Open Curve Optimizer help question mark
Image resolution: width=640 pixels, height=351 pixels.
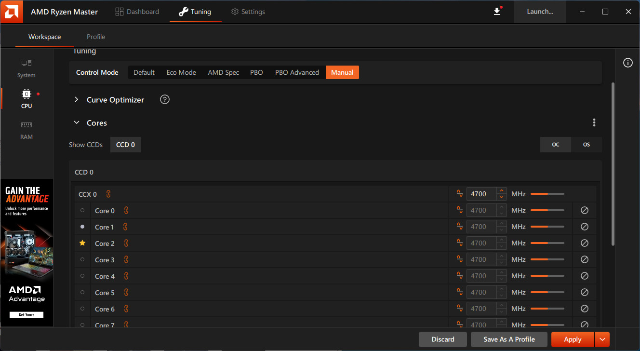point(165,100)
